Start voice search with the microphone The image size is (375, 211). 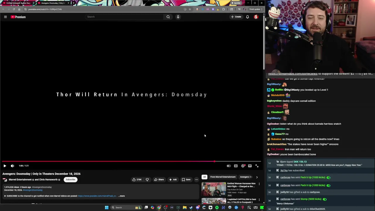click(178, 17)
